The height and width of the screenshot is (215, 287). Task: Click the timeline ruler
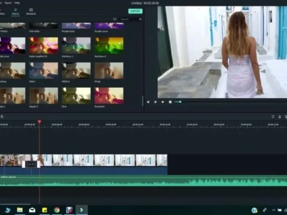point(143,126)
